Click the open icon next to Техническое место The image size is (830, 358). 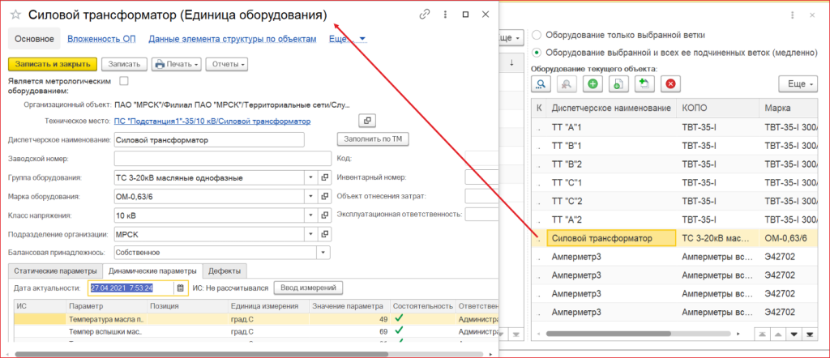pyautogui.click(x=366, y=121)
